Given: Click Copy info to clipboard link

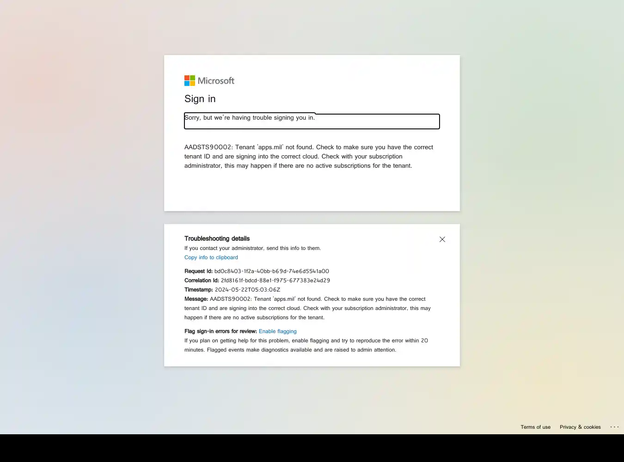Looking at the screenshot, I should click(211, 257).
